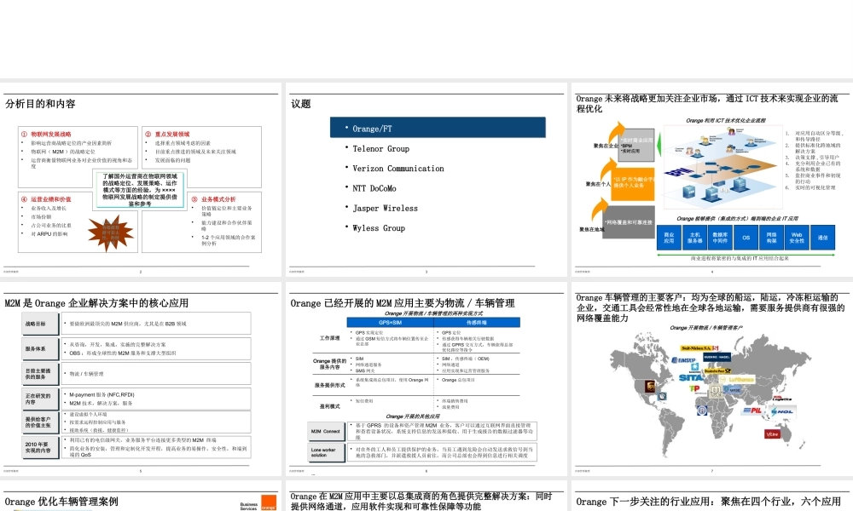Click the blue 商业应用 box
Image resolution: width=853 pixels, height=511 pixels.
tap(669, 238)
